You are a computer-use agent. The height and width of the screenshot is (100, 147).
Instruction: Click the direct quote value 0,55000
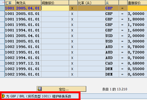click(x=136, y=69)
